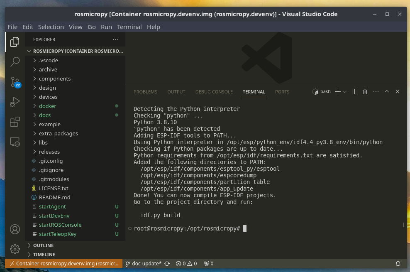Expand the example folder

tap(75, 125)
